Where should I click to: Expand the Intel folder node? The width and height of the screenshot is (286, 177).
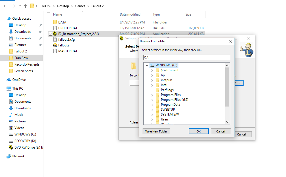coord(152,85)
